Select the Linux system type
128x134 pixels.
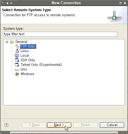tap(25, 51)
